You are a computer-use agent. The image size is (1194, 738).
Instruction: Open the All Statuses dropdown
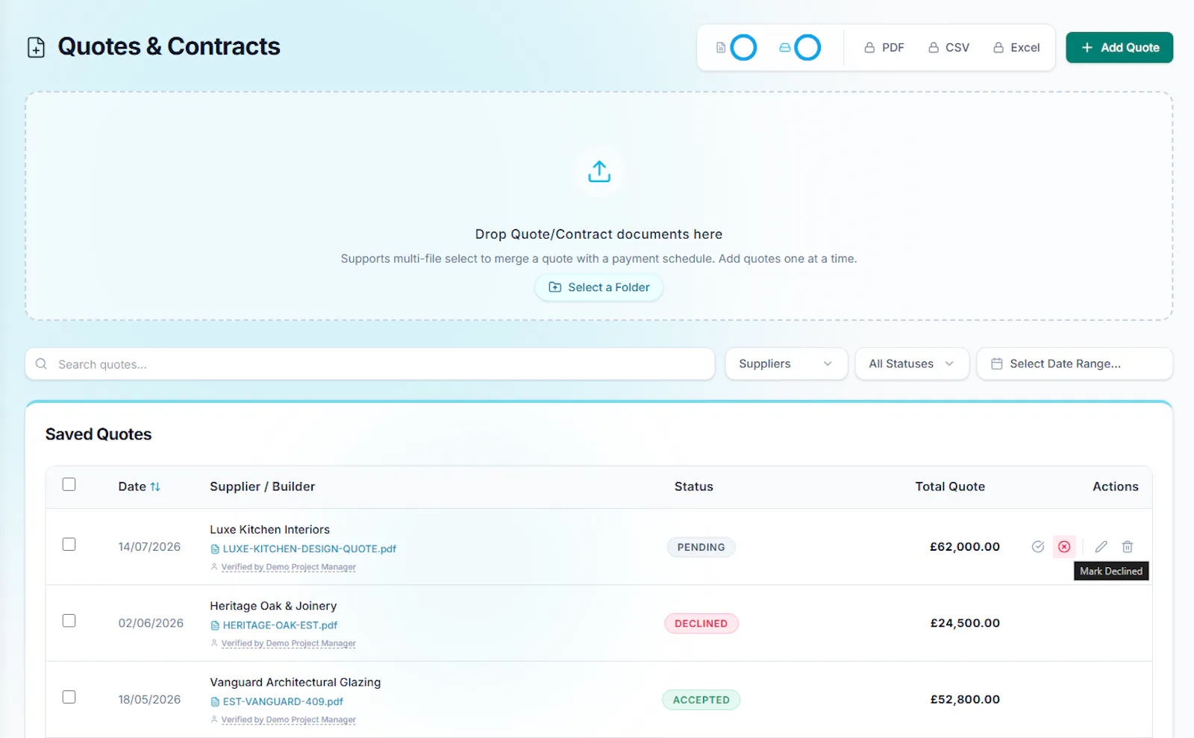912,364
